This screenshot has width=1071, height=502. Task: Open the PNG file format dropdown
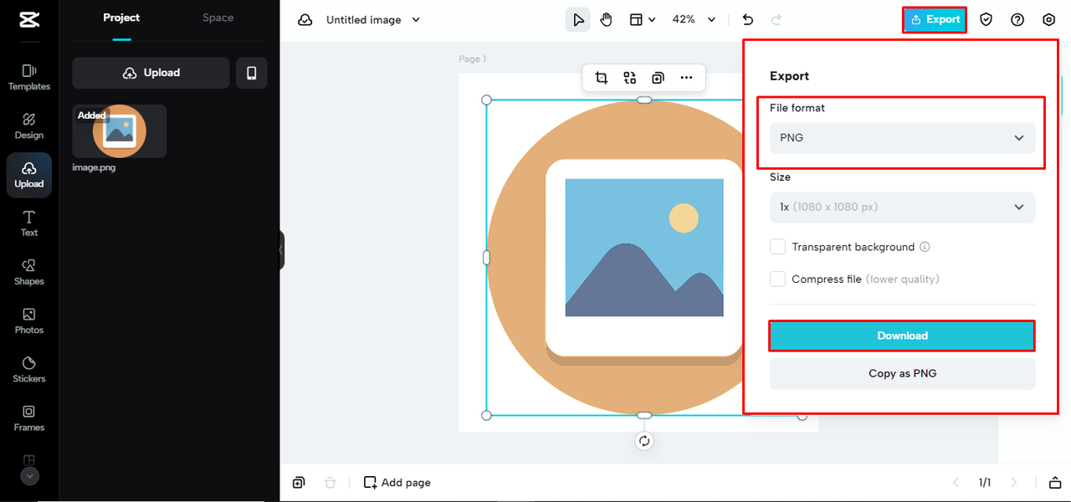pos(902,138)
